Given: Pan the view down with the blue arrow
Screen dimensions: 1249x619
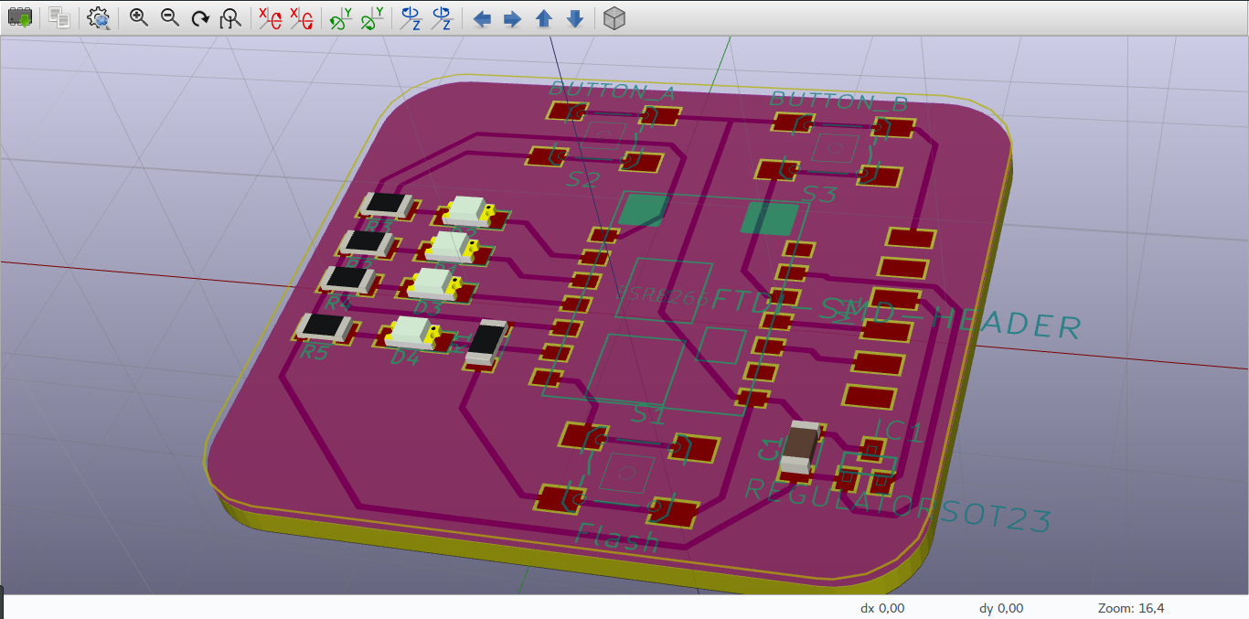Looking at the screenshot, I should (x=574, y=17).
